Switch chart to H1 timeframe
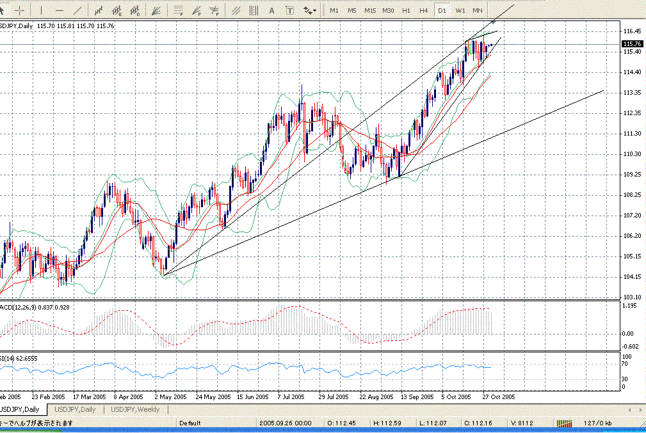Image resolution: width=646 pixels, height=433 pixels. [406, 11]
